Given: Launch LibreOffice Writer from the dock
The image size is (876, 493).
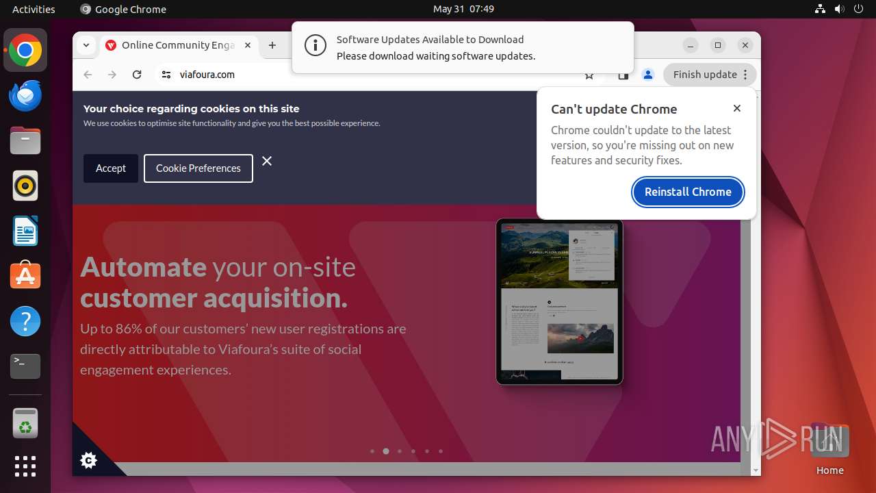Looking at the screenshot, I should 25,231.
